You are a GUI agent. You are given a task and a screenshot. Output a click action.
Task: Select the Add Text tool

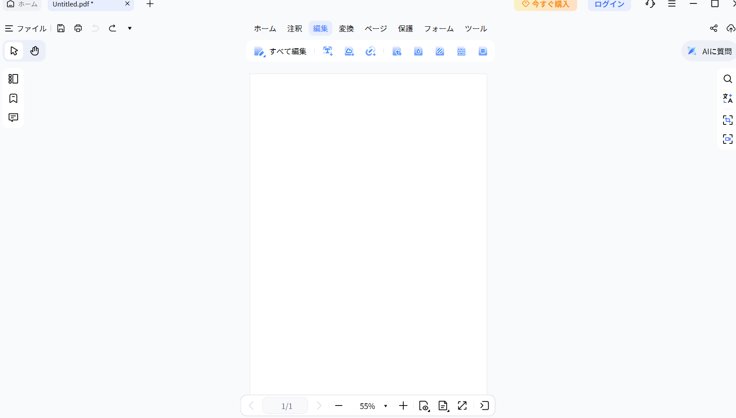(328, 51)
